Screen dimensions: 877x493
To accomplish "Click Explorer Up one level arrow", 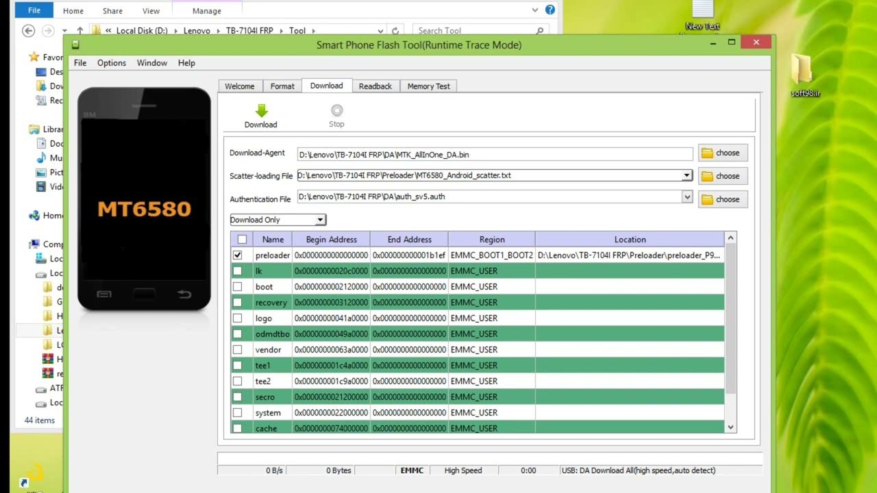I will click(x=80, y=31).
